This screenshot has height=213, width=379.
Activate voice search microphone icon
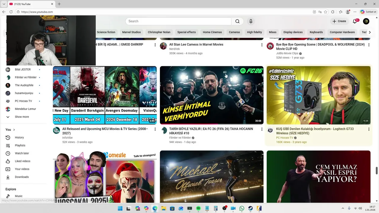tap(251, 21)
